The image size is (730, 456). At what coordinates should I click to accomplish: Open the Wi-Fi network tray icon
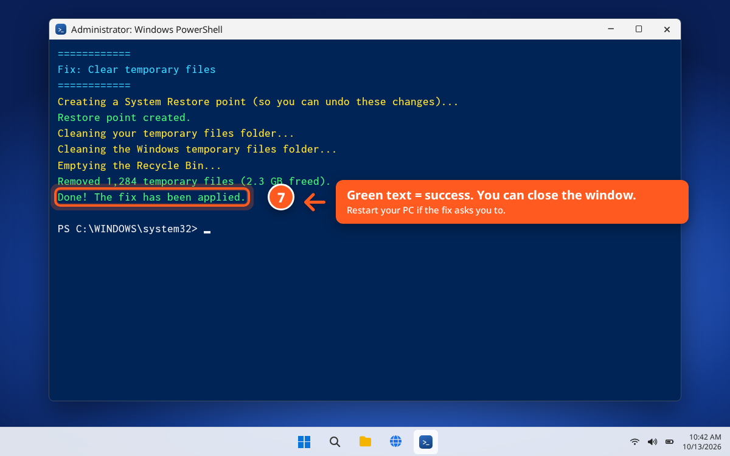pos(634,442)
